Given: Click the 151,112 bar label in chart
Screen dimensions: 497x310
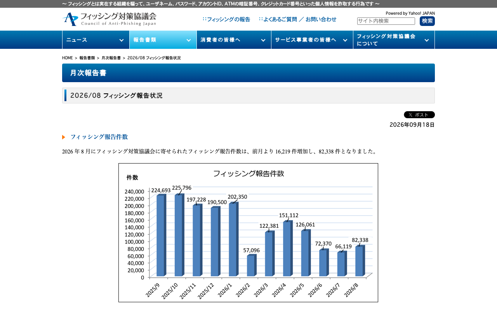Looking at the screenshot, I should pos(289,215).
